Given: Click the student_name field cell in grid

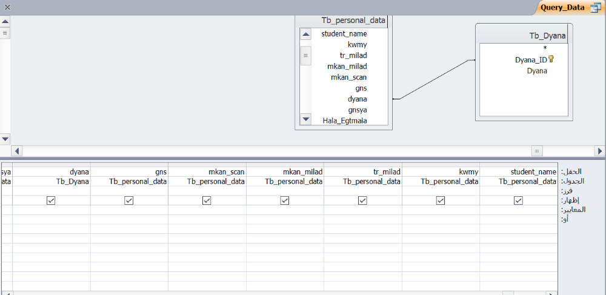Looking at the screenshot, I should click(518, 172).
